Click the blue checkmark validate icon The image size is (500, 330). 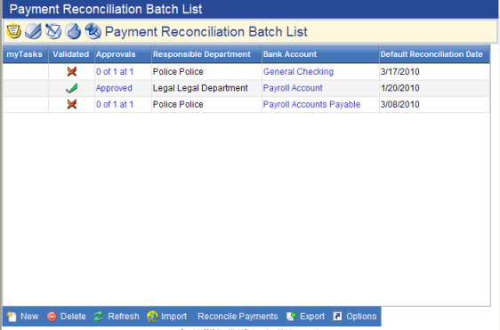click(33, 31)
